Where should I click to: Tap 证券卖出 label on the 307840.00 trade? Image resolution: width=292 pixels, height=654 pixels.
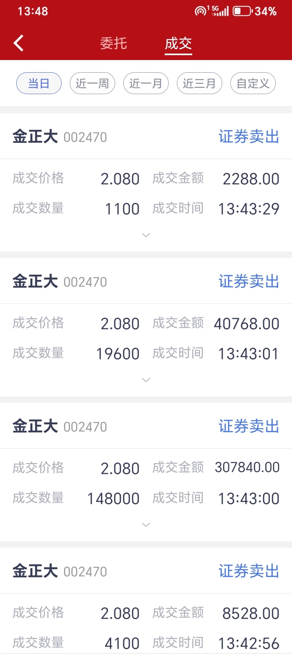point(249,426)
